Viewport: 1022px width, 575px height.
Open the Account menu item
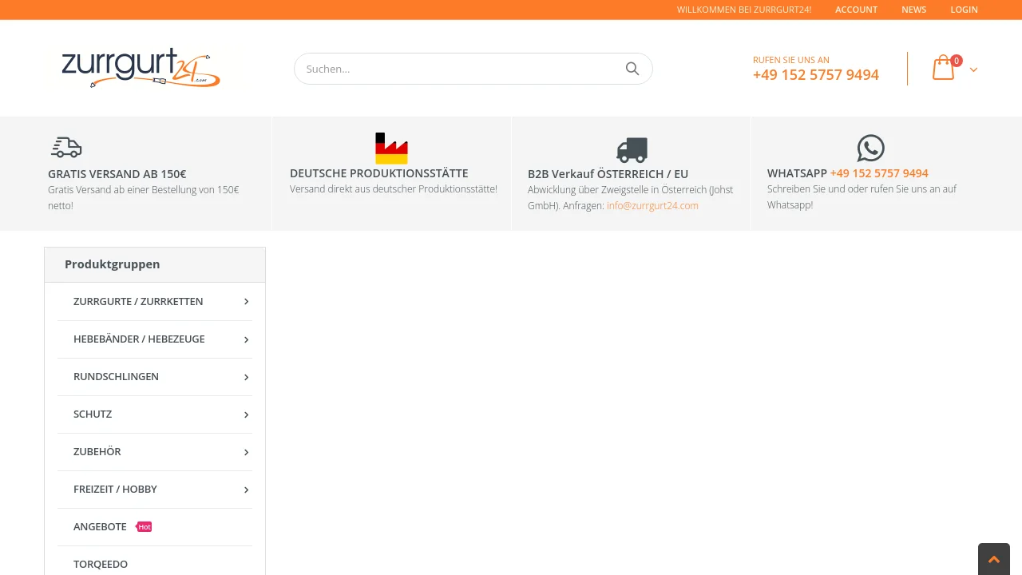pyautogui.click(x=856, y=10)
